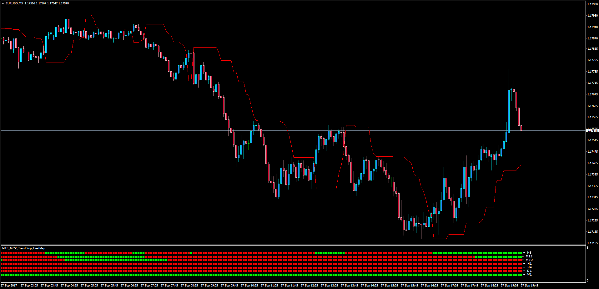Select the 27 Sep 09:05 time label
The width and height of the screenshot is (599, 289).
click(x=209, y=286)
